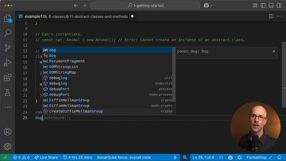Open the Extensions view

click(8, 77)
